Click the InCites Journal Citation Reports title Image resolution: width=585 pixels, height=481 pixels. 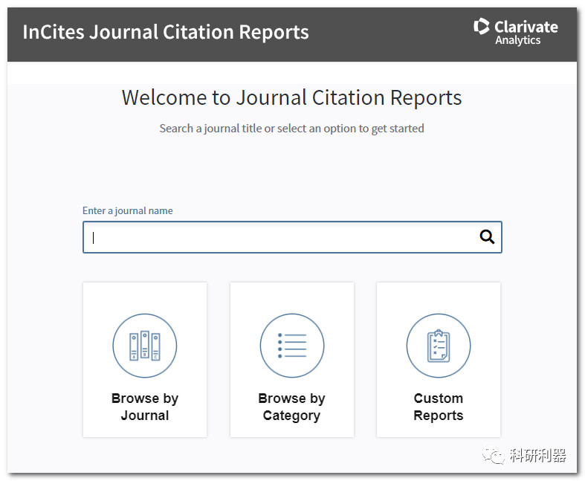pos(166,32)
